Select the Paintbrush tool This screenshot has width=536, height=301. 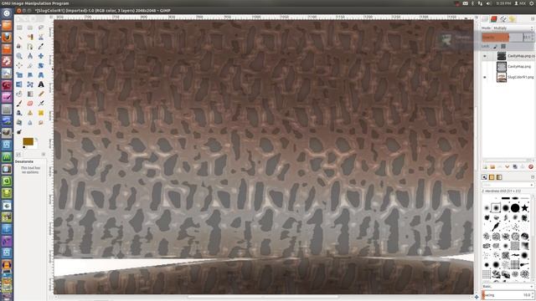(x=19, y=103)
